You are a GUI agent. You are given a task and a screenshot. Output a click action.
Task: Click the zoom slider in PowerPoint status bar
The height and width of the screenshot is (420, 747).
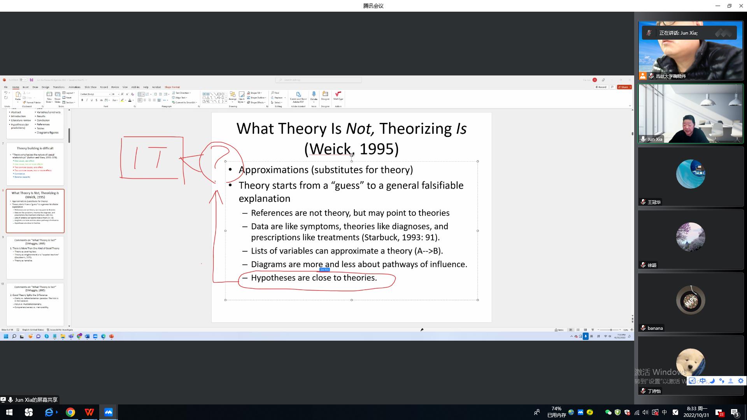click(x=611, y=330)
